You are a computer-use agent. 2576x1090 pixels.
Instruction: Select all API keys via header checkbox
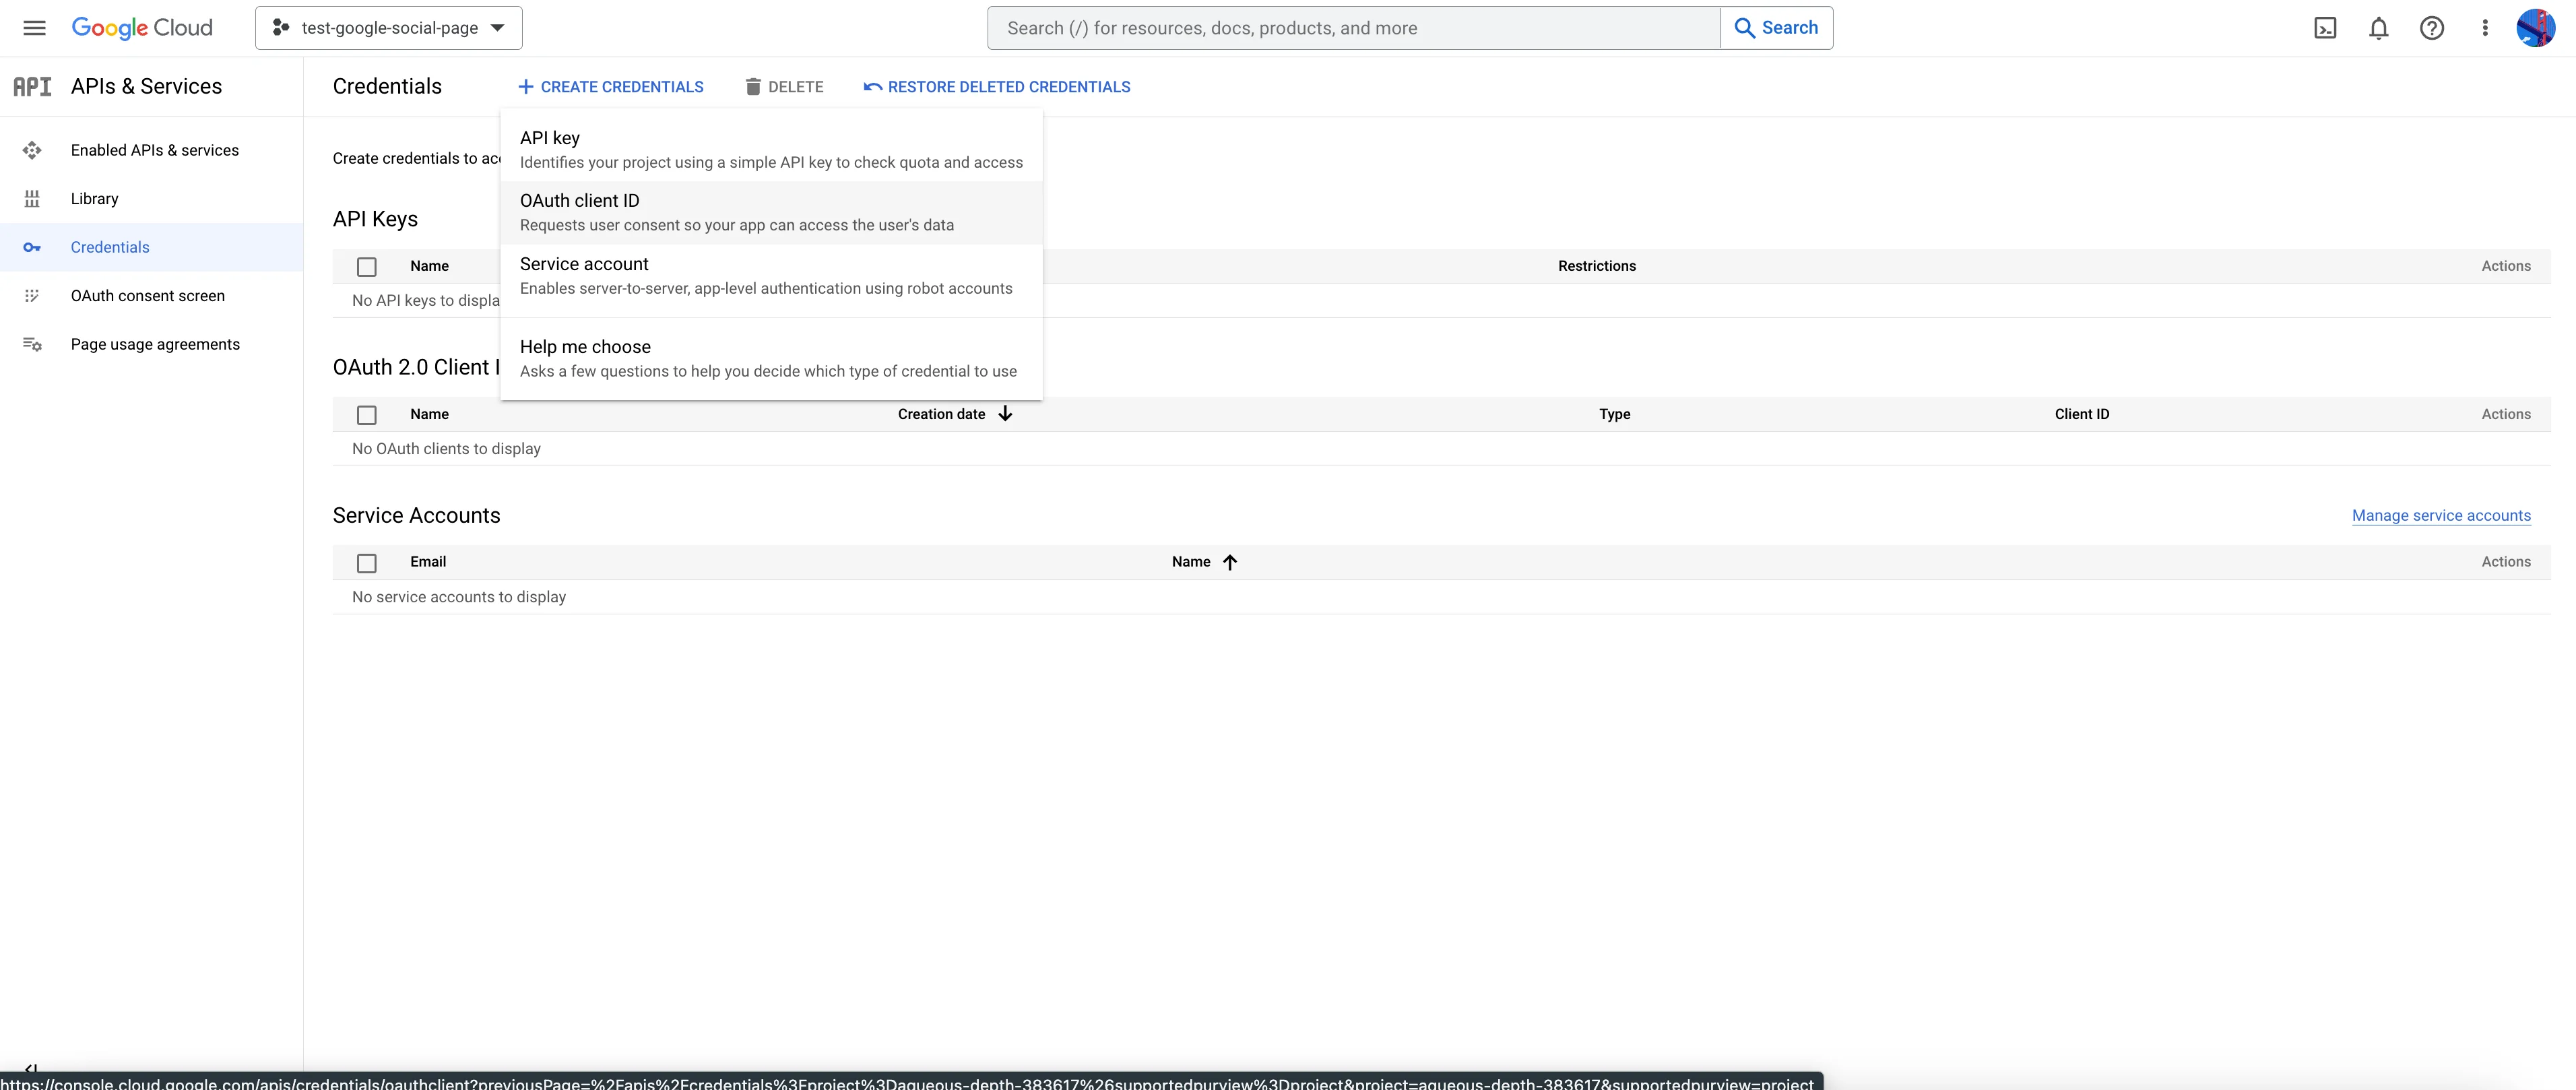[x=367, y=266]
